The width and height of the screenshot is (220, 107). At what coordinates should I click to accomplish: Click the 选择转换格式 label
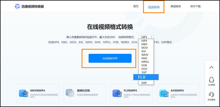[127, 37]
